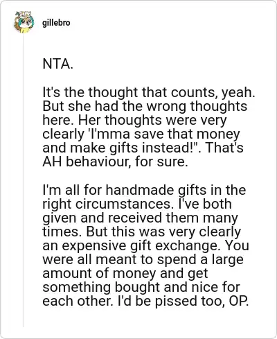Click the line "an expensive gift exchange. You"
The image size is (277, 339).
pyautogui.click(x=146, y=245)
